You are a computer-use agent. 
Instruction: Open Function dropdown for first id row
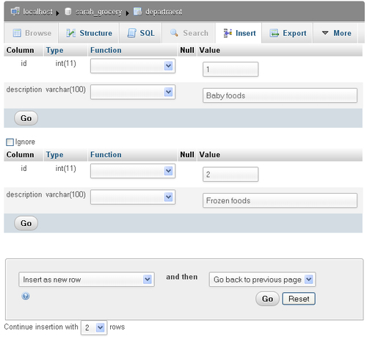pos(133,66)
